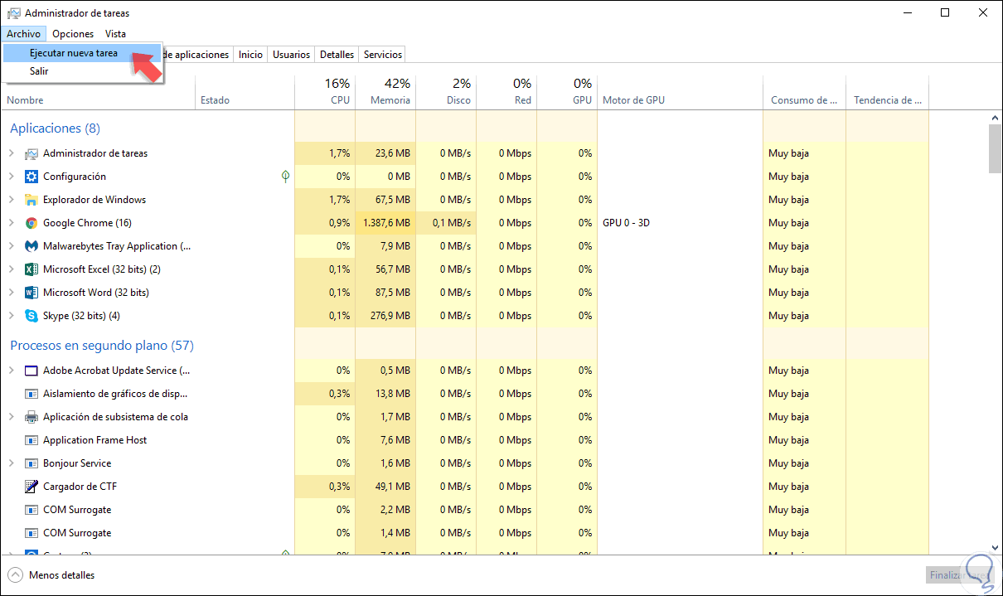Click the Google Chrome process icon
The width and height of the screenshot is (1003, 596).
31,223
